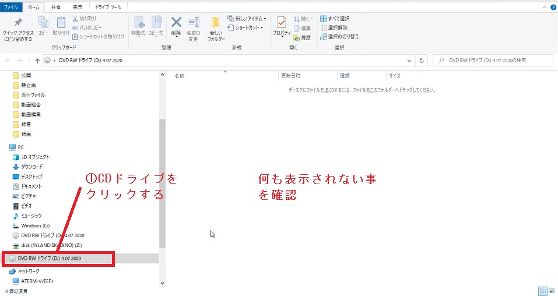
Task: Click the クイックアクセスにピン留めする pin icon
Action: (x=17, y=23)
